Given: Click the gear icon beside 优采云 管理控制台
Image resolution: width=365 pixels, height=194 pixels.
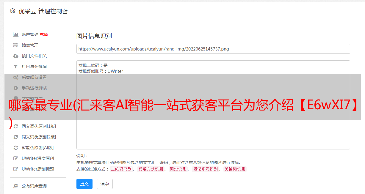Looking at the screenshot, I should coord(12,11).
